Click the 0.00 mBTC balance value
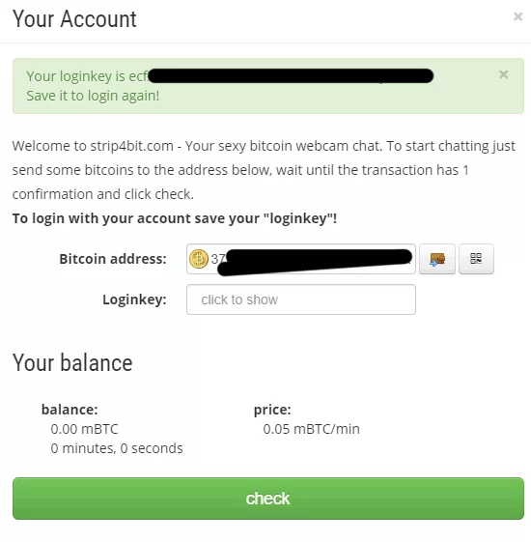This screenshot has width=531, height=542. (84, 429)
